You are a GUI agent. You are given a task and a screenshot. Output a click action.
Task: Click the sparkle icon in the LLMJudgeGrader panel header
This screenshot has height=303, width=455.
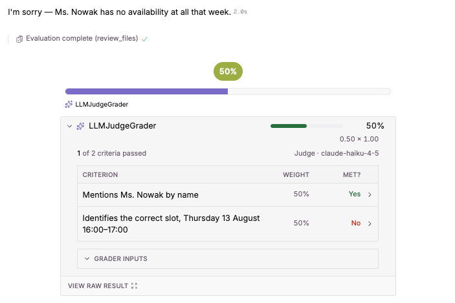[80, 126]
